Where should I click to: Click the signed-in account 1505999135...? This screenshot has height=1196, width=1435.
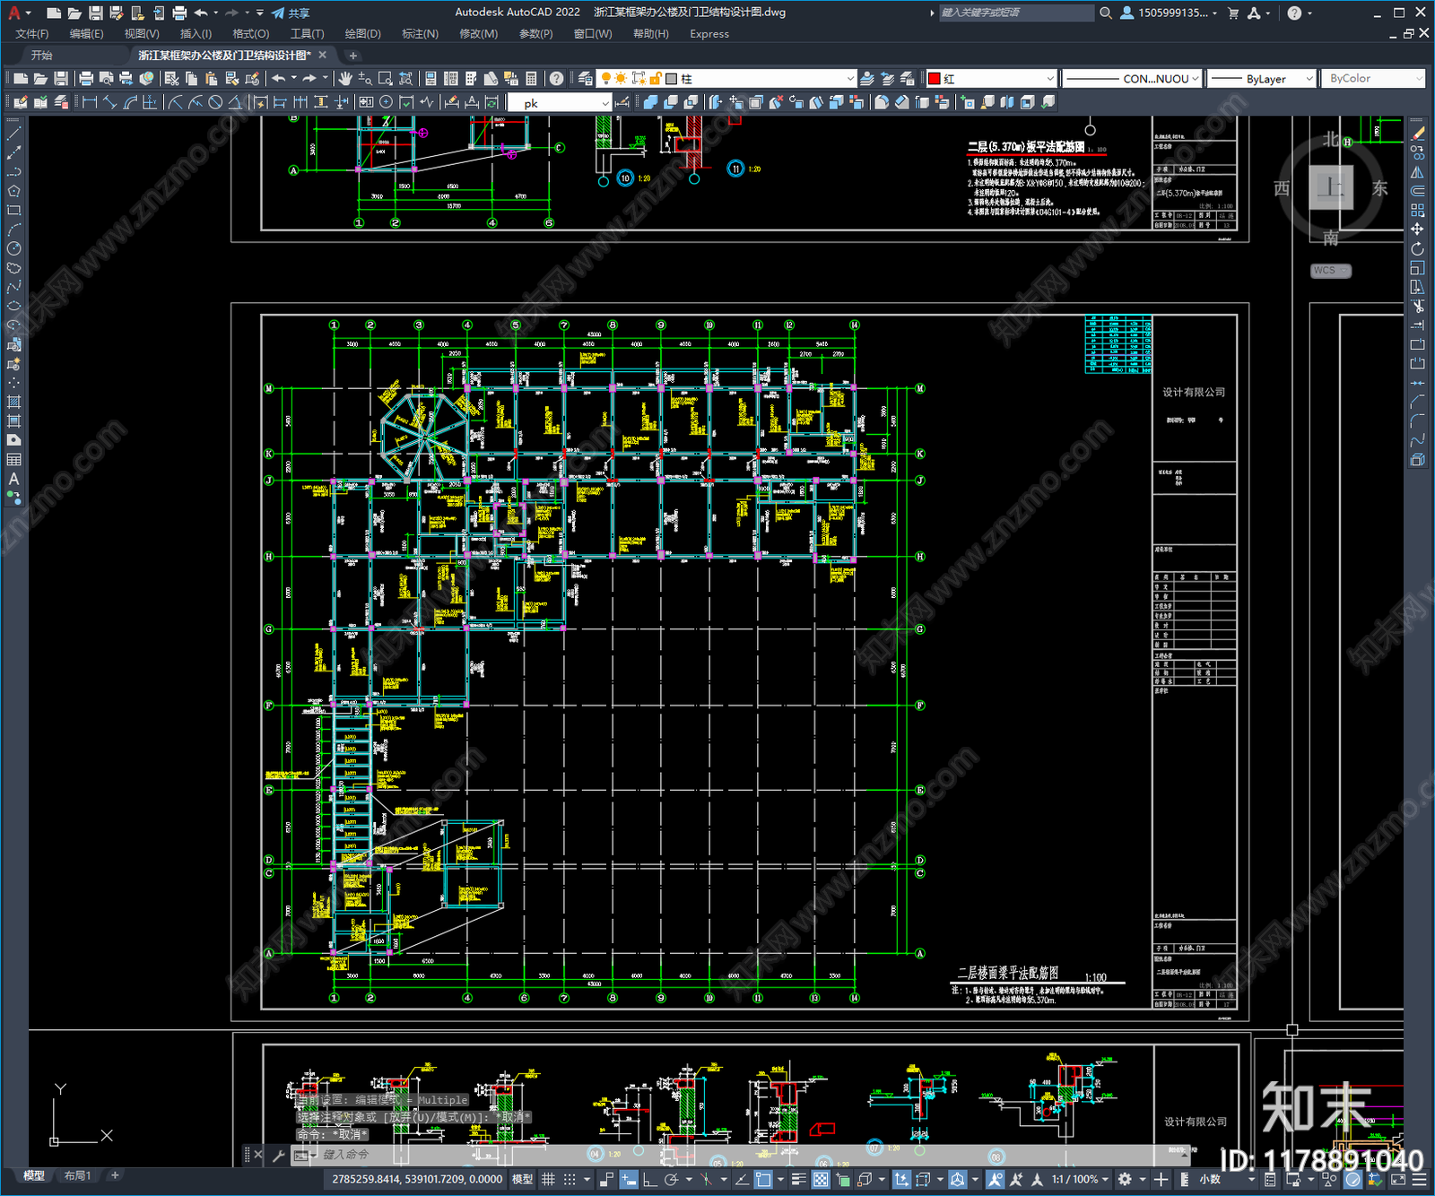(x=1169, y=13)
